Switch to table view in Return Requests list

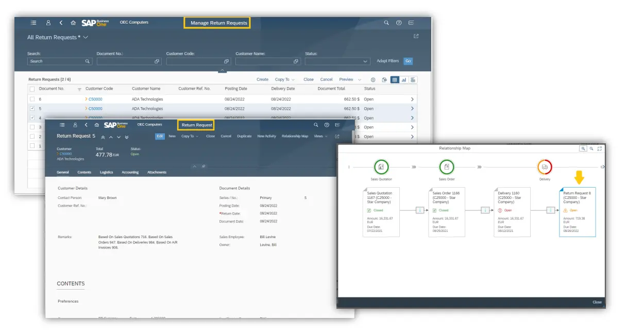click(395, 80)
